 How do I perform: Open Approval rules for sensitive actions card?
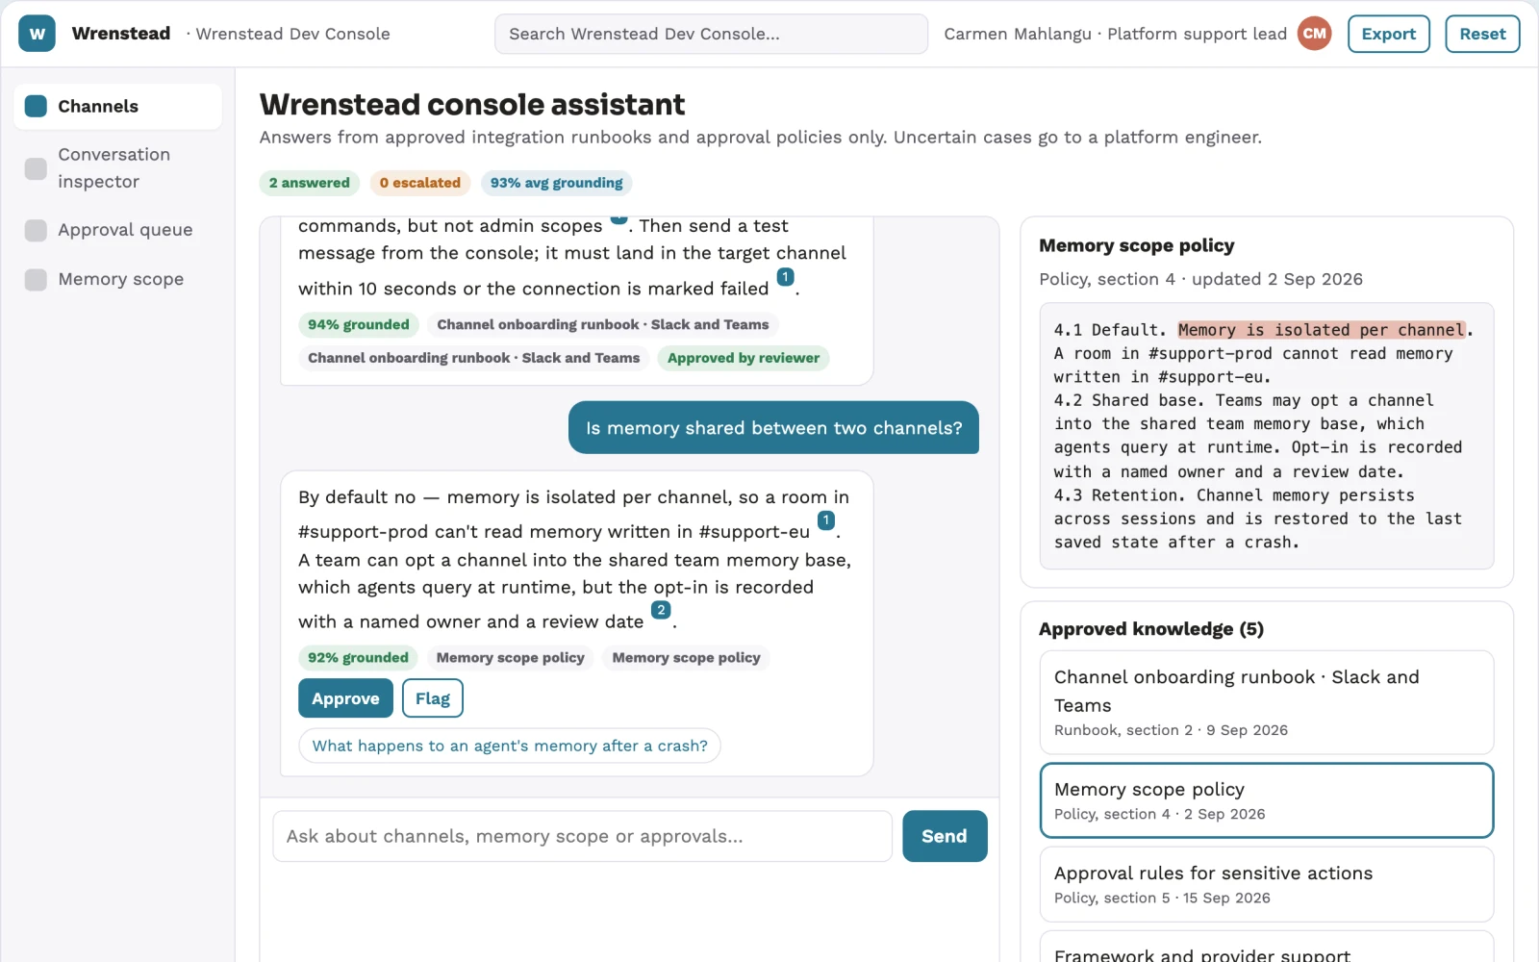(1267, 884)
